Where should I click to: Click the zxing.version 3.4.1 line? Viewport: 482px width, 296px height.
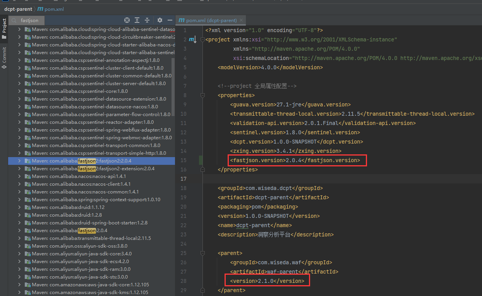coord(286,151)
